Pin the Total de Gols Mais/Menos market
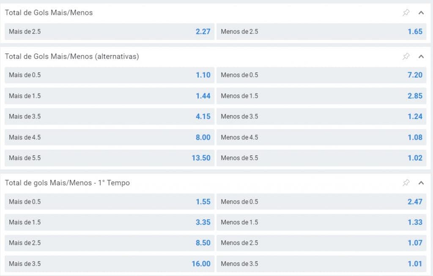Screen dimensions: 433x276 [406, 13]
